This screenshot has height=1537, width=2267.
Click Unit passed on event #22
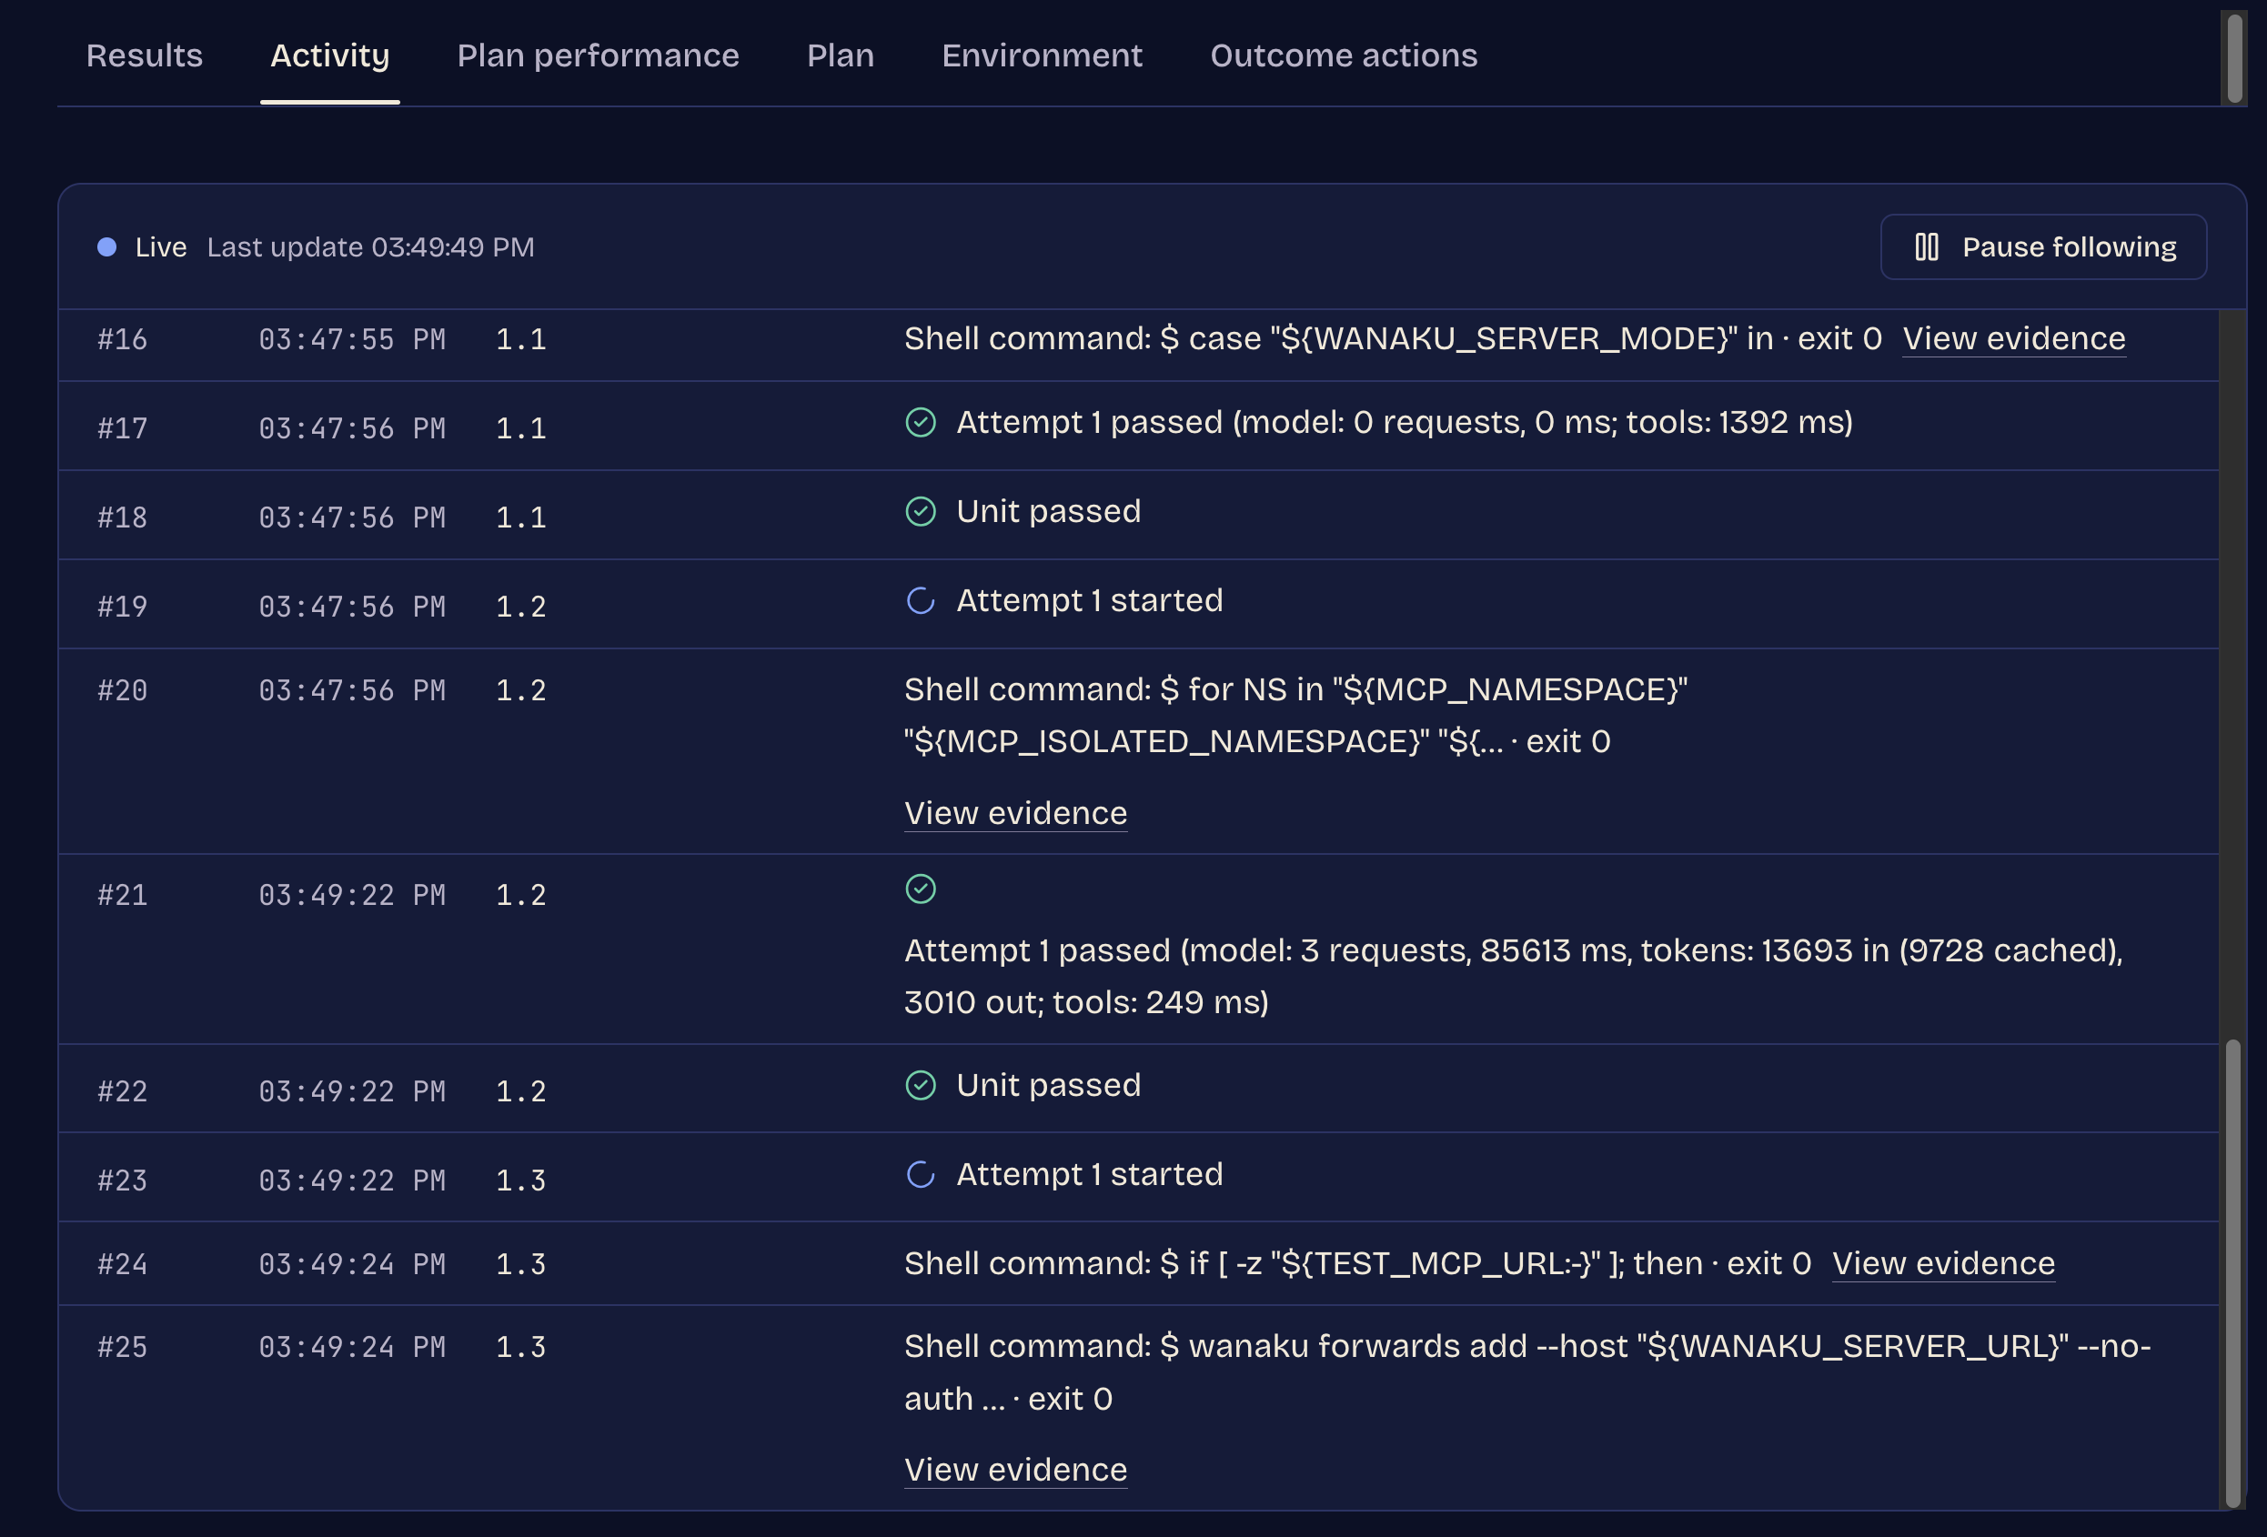point(1049,1086)
